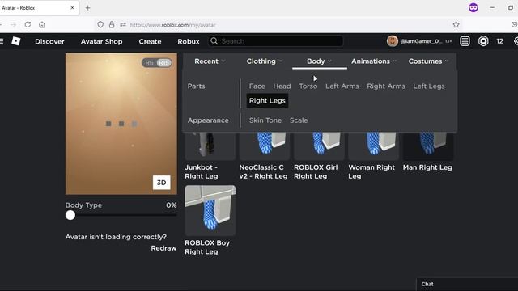Open the site permissions icon in address bar
This screenshot has width=518, height=291.
pos(123,25)
